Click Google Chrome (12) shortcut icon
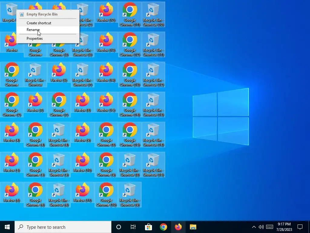The width and height of the screenshot is (310, 233). coord(130,45)
